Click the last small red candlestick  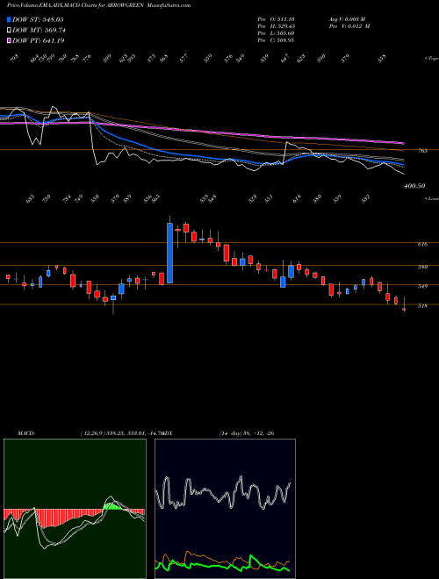404,309
